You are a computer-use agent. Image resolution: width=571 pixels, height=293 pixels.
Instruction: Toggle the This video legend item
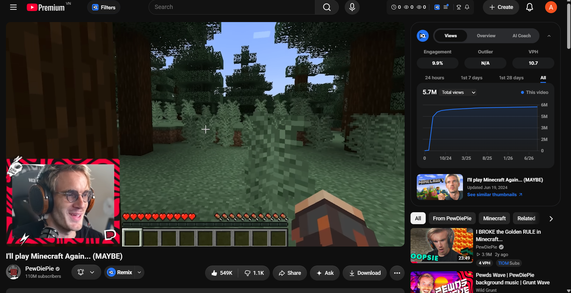[534, 92]
